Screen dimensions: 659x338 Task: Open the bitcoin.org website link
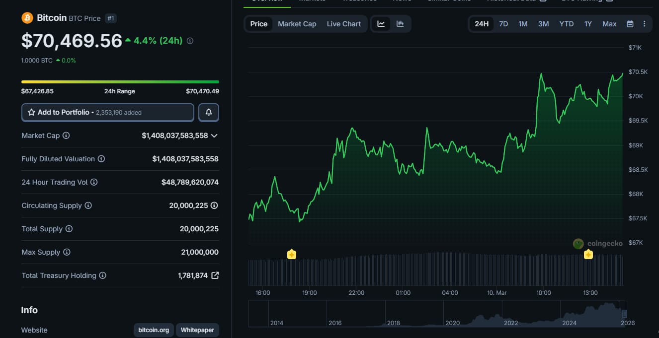[154, 330]
